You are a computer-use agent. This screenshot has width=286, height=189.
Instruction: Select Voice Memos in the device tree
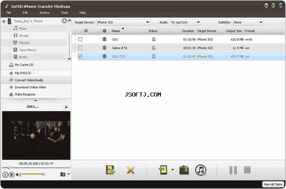pyautogui.click(x=28, y=50)
